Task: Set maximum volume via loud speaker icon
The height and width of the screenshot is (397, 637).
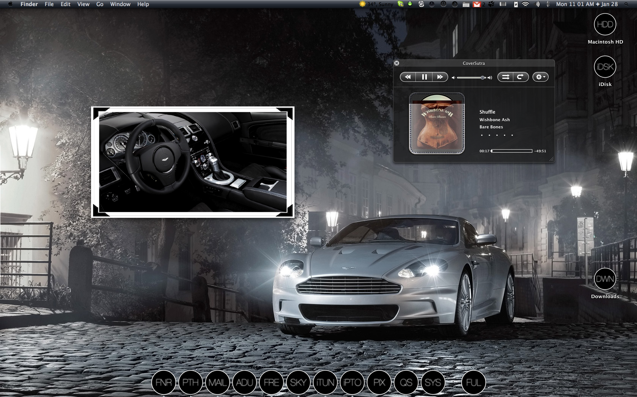Action: (490, 78)
